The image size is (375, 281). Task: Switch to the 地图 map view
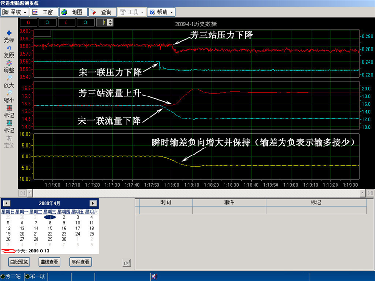(72, 11)
